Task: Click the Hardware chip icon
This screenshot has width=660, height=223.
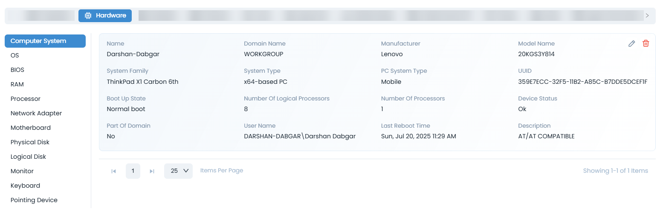Action: pyautogui.click(x=88, y=15)
